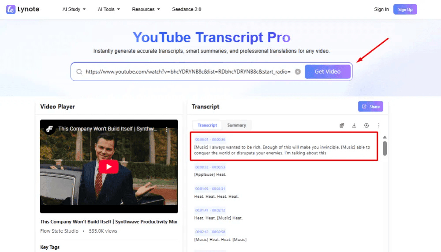The width and height of the screenshot is (441, 252).
Task: Copy the transcript with the copy icon
Action: [x=342, y=125]
